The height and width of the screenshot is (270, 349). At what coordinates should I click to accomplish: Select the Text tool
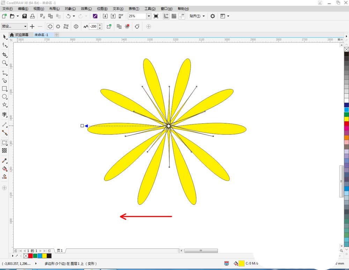pyautogui.click(x=5, y=114)
